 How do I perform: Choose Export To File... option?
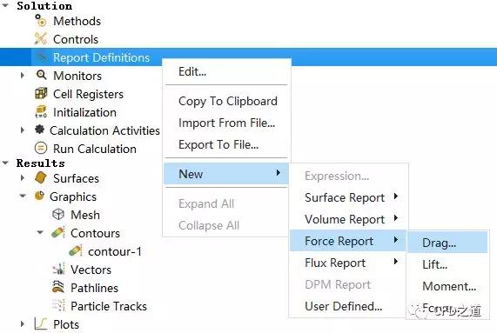click(x=218, y=144)
